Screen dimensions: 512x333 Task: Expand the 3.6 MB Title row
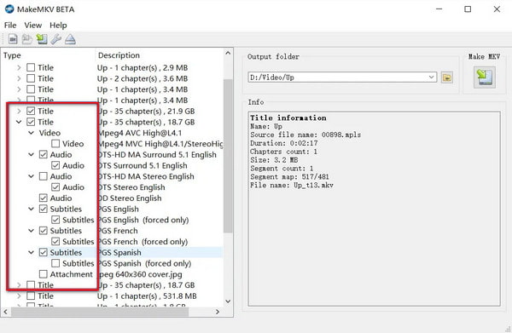(x=19, y=78)
